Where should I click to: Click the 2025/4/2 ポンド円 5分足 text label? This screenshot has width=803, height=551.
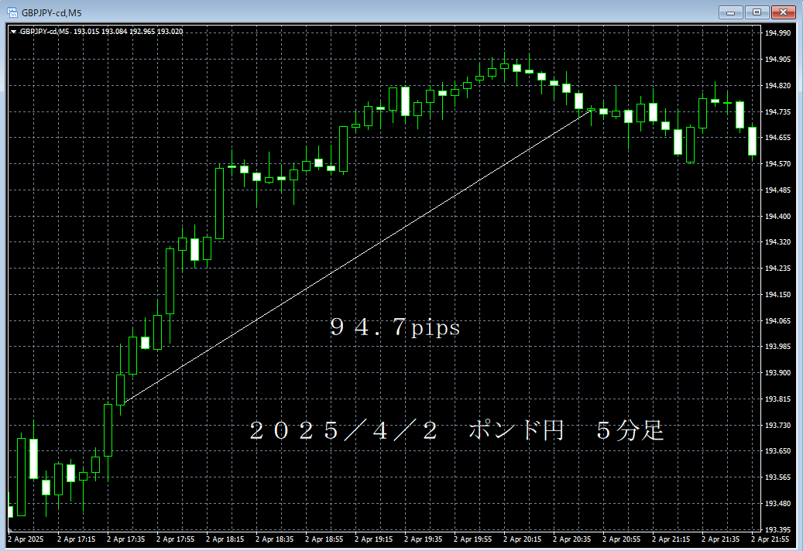pyautogui.click(x=457, y=431)
